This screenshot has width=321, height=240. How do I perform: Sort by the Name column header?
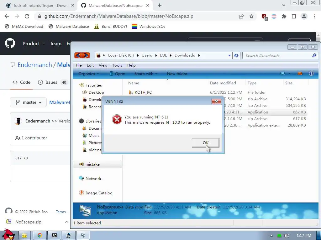pyautogui.click(x=167, y=83)
